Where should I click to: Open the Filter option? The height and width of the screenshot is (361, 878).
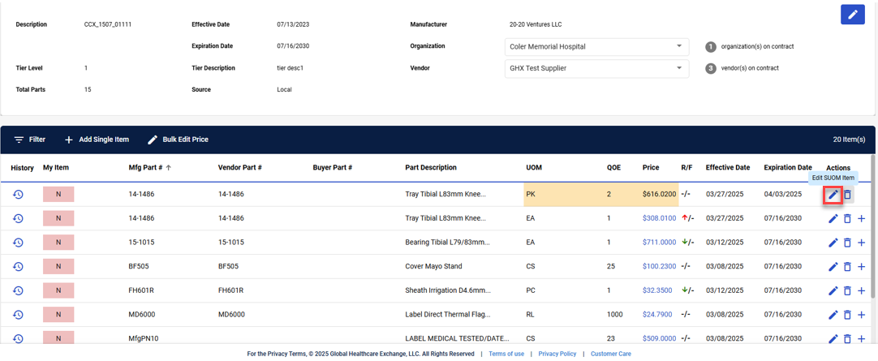click(x=30, y=140)
